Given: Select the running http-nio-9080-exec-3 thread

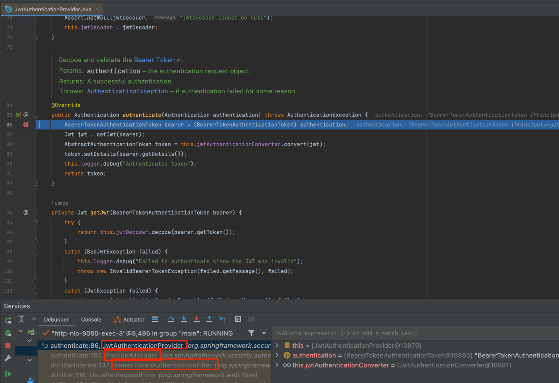Looking at the screenshot, I should 142,333.
